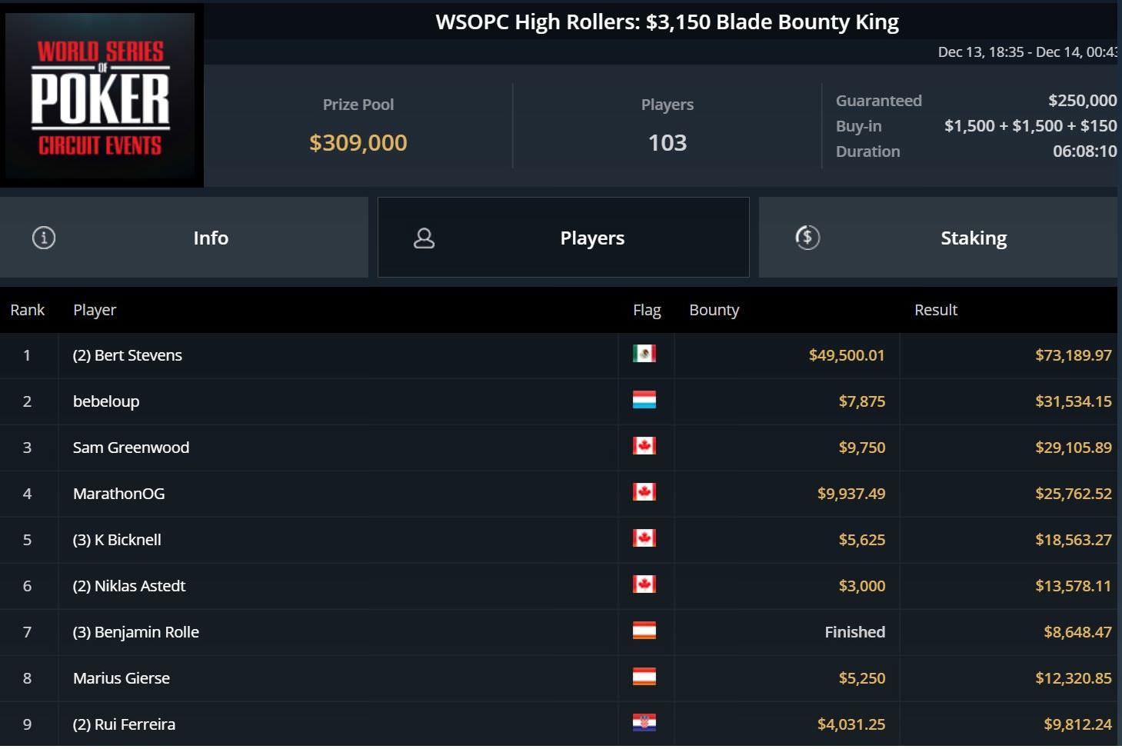Click Canada flag in K Bicknell's row

pos(644,538)
